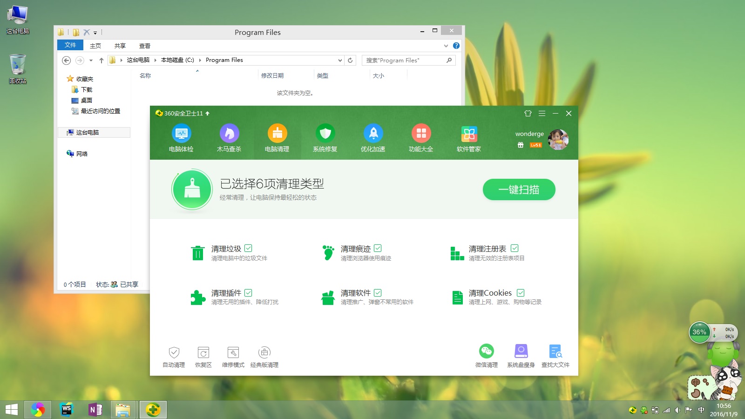
Task: Open the 木马查杀 trojan scan icon
Action: (x=229, y=134)
